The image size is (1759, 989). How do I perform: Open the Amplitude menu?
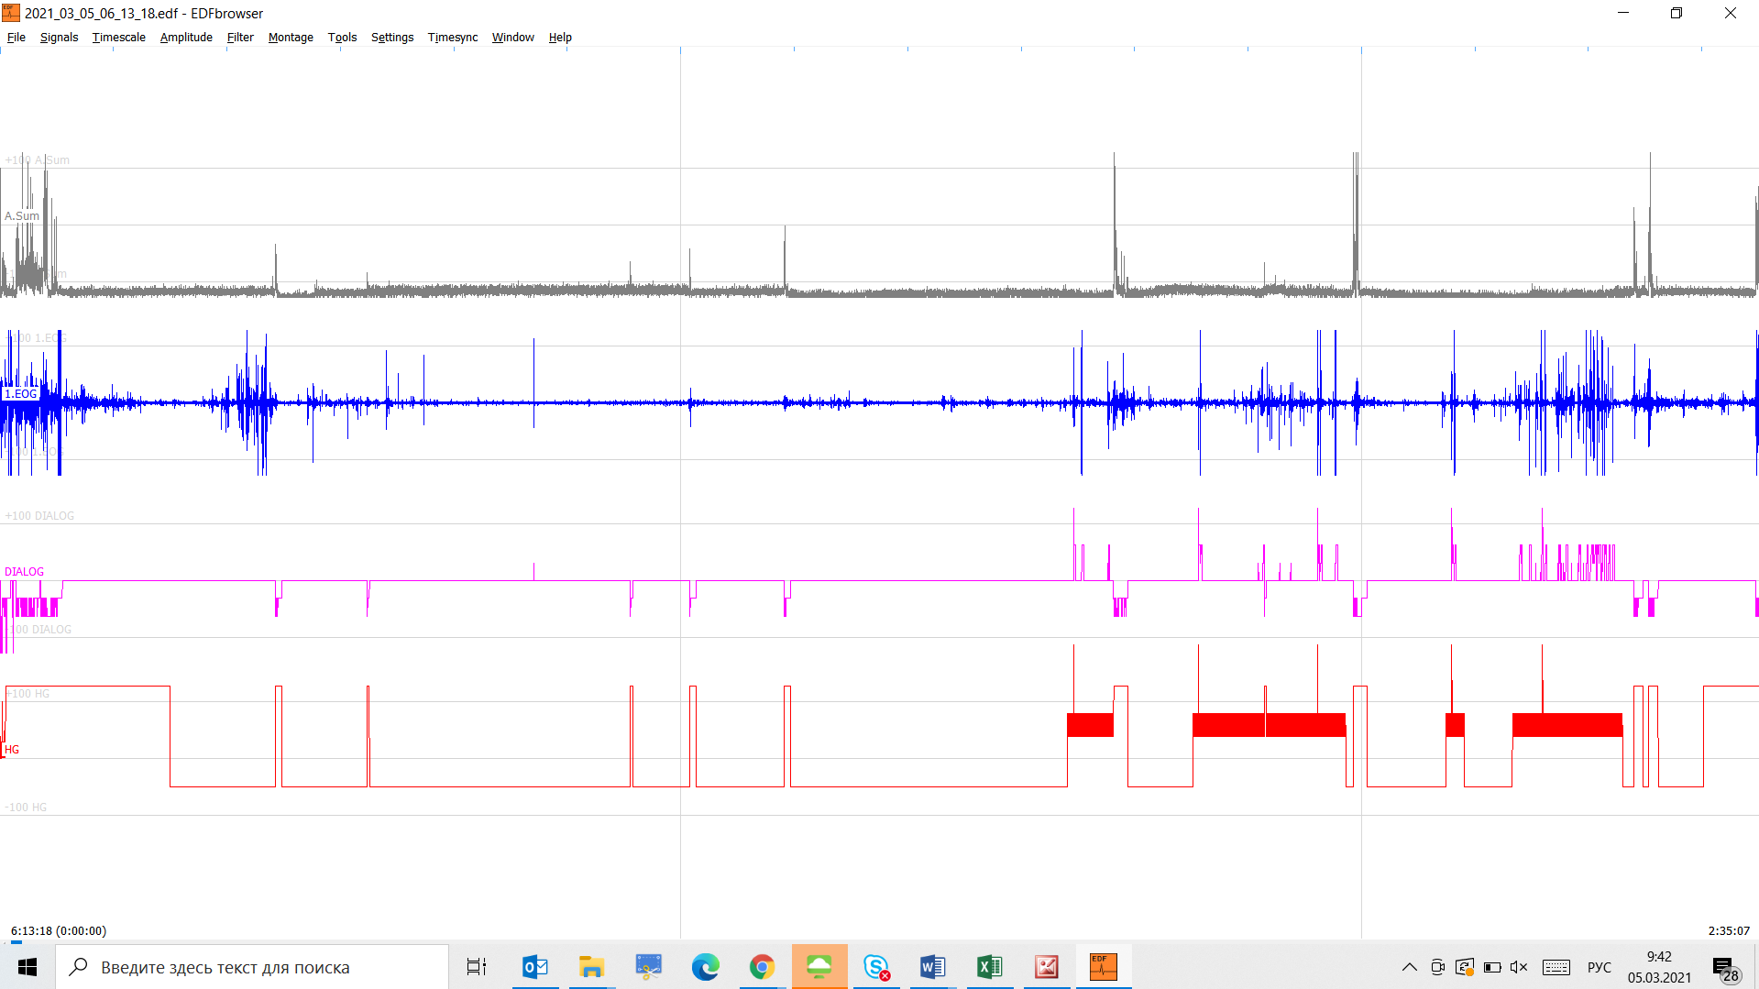click(186, 38)
